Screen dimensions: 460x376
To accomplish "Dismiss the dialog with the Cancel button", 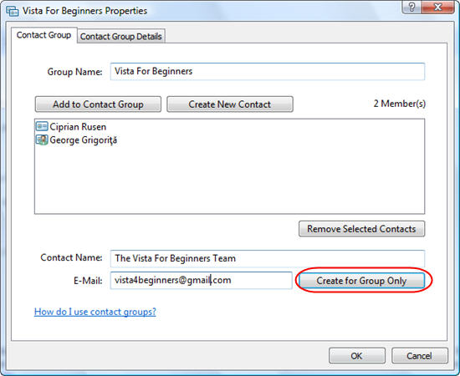I will (420, 356).
